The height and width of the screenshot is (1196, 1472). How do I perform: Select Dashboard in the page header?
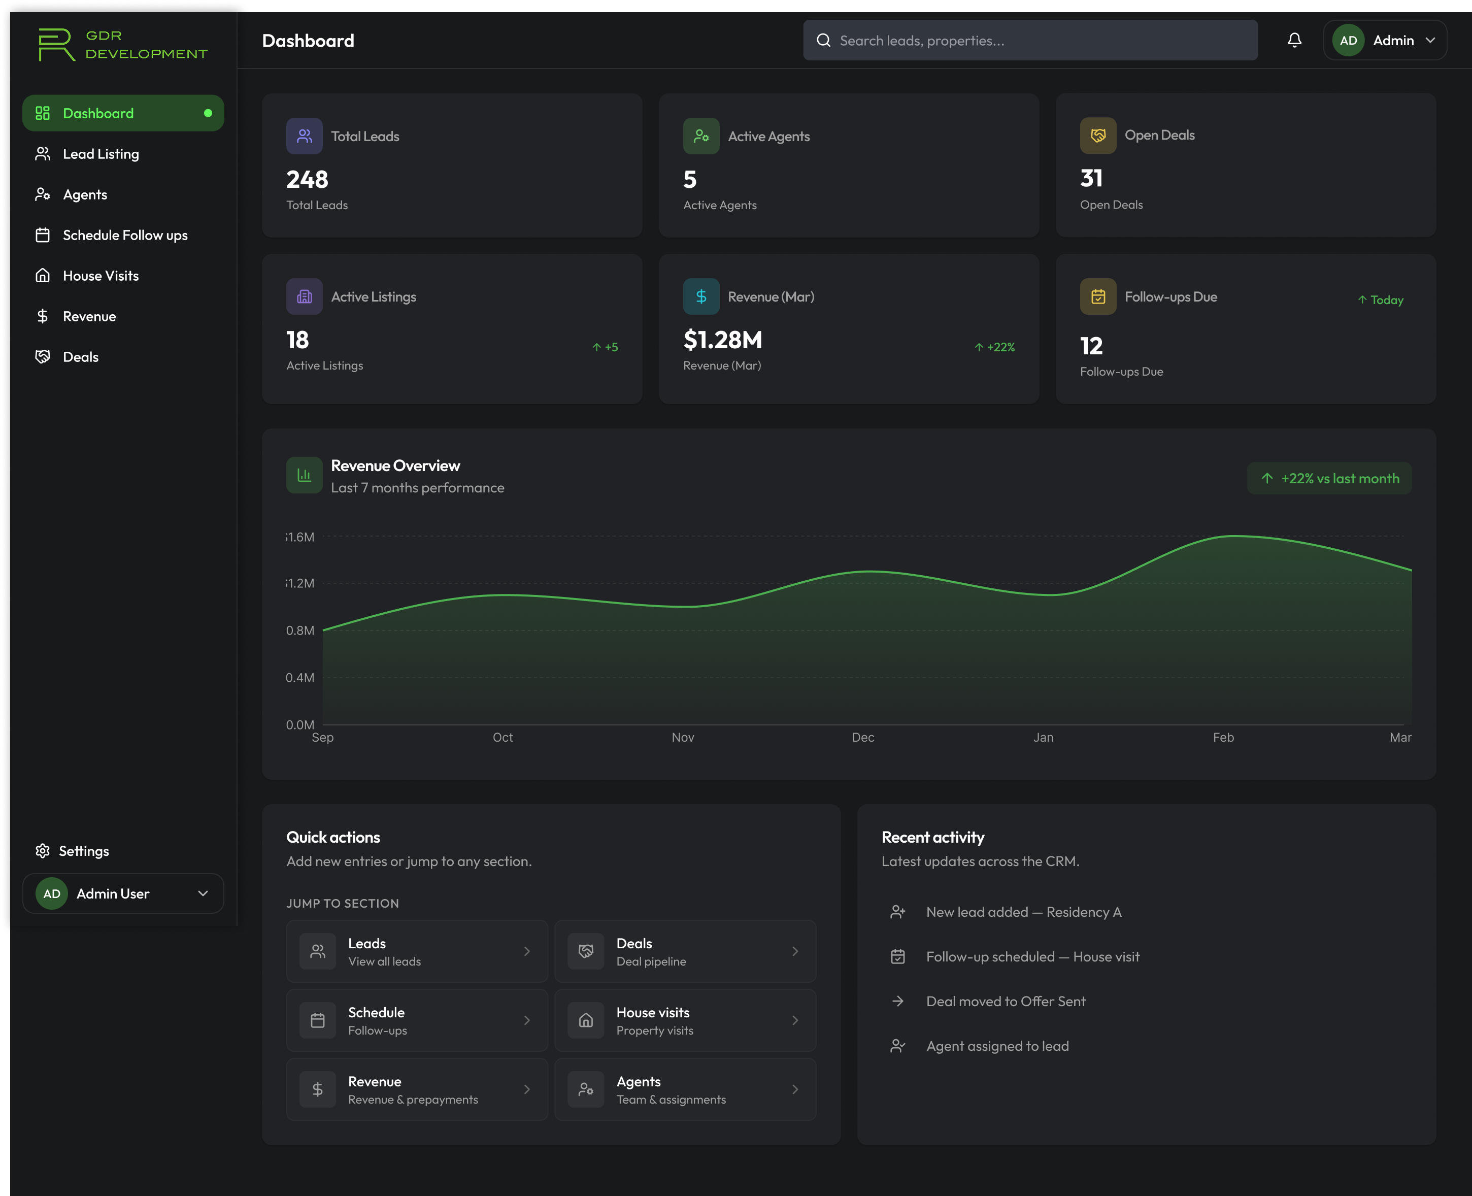tap(308, 41)
